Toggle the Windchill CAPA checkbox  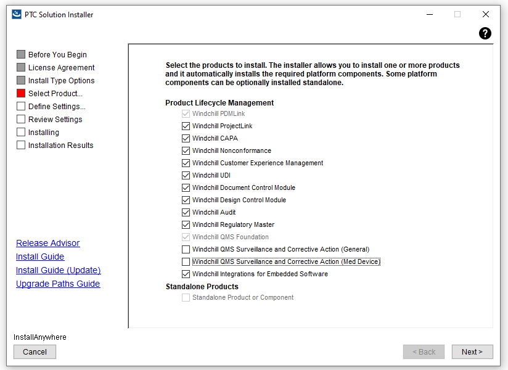[186, 139]
